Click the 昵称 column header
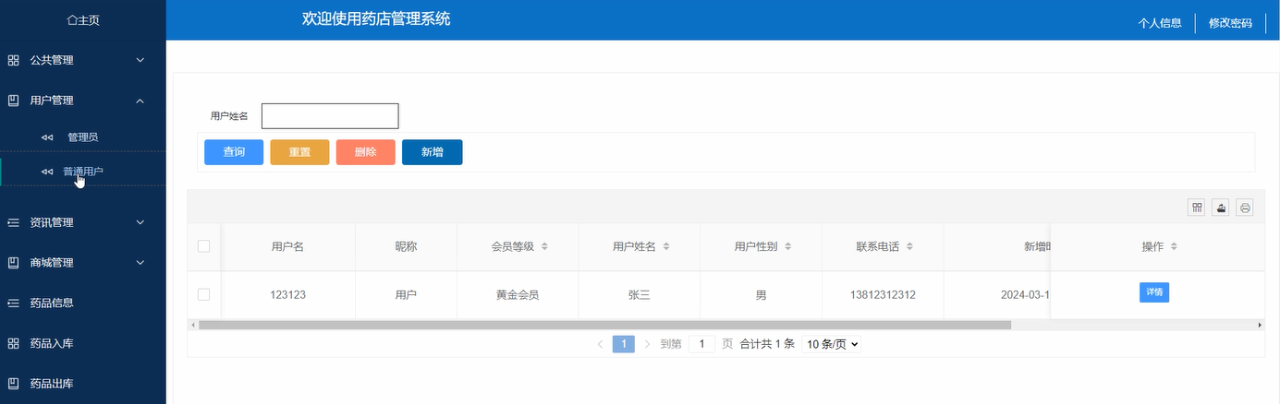 tap(406, 247)
